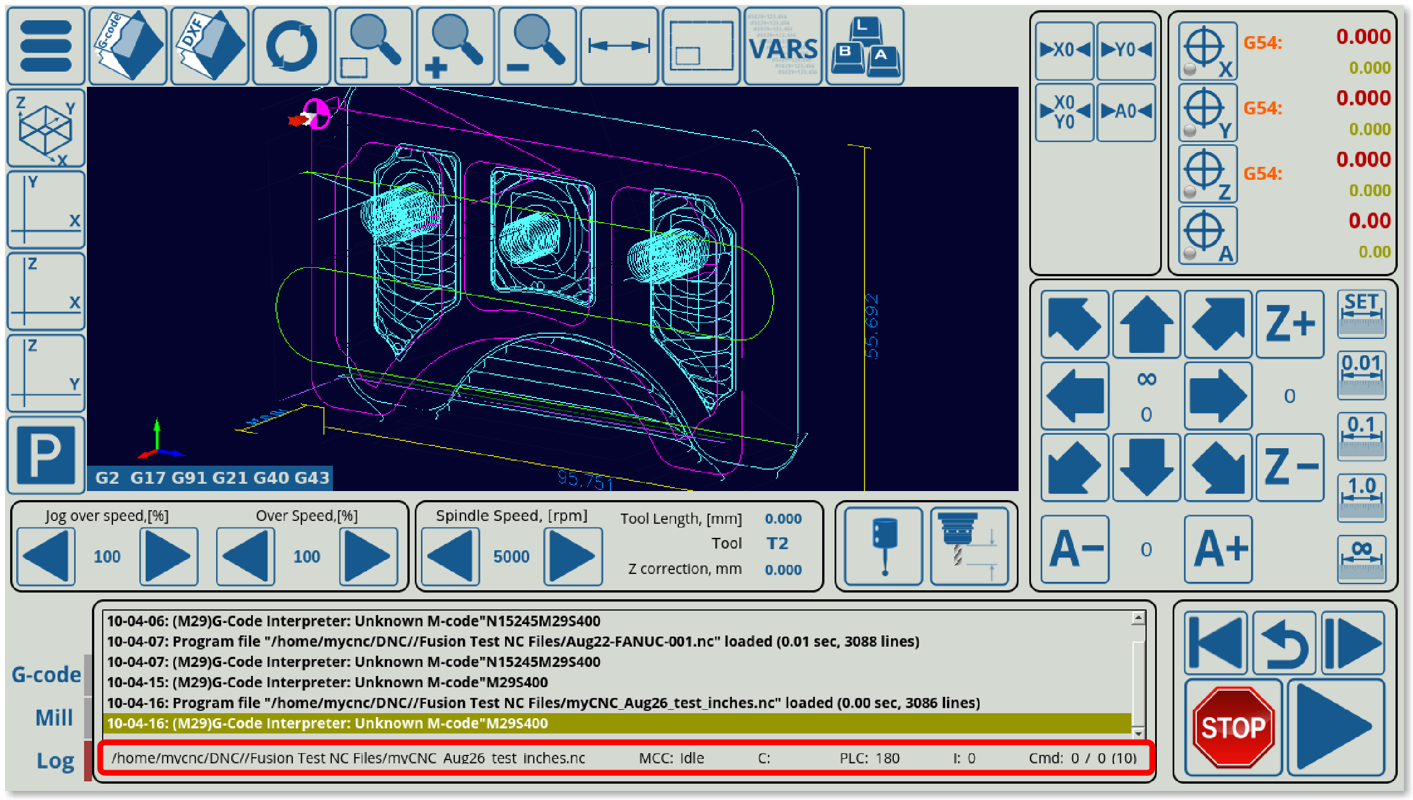This screenshot has width=1413, height=800.
Task: Select 0.01 jog step size
Action: [x=1361, y=375]
